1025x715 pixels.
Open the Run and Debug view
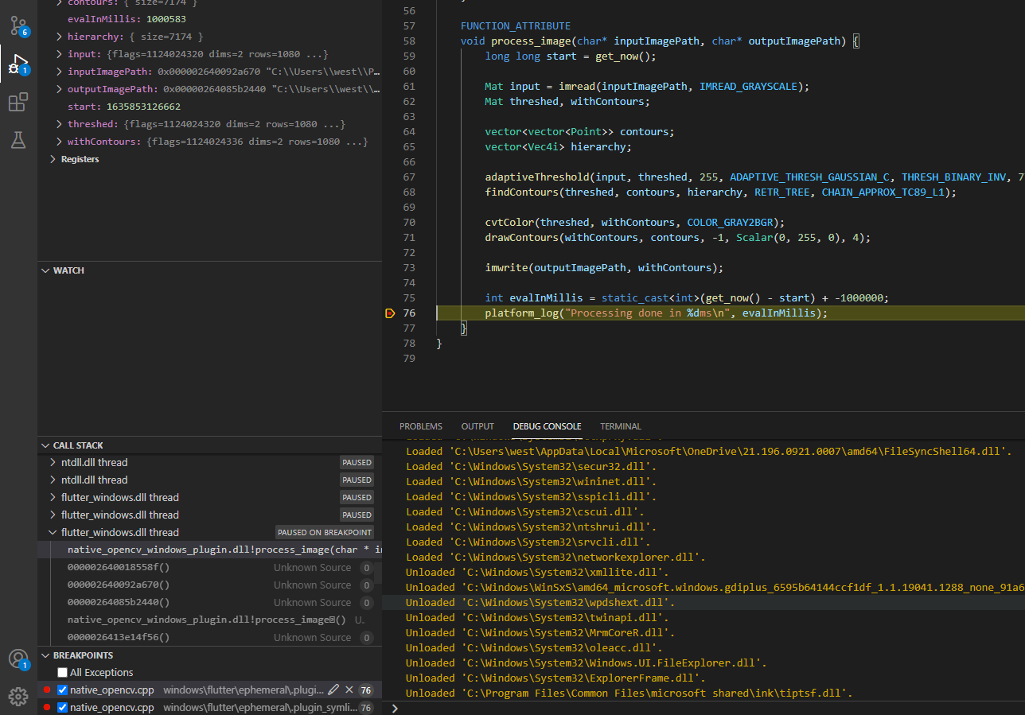(x=18, y=65)
